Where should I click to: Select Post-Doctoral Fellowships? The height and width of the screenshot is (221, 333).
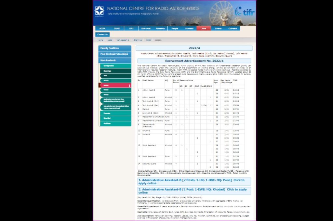coord(114,54)
